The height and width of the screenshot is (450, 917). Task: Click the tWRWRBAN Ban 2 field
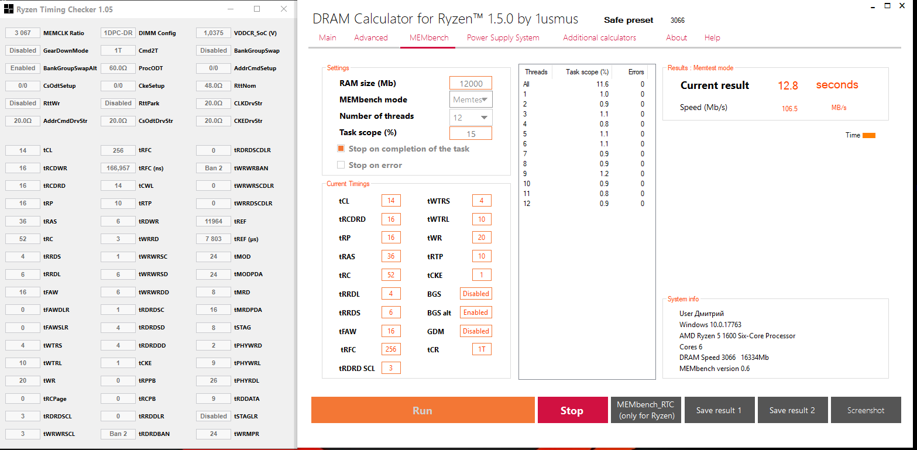(214, 168)
